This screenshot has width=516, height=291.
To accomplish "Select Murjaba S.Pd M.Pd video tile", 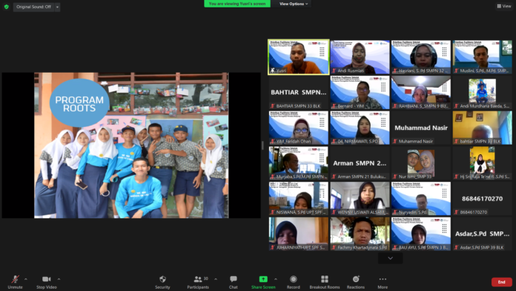I will pos(299,163).
